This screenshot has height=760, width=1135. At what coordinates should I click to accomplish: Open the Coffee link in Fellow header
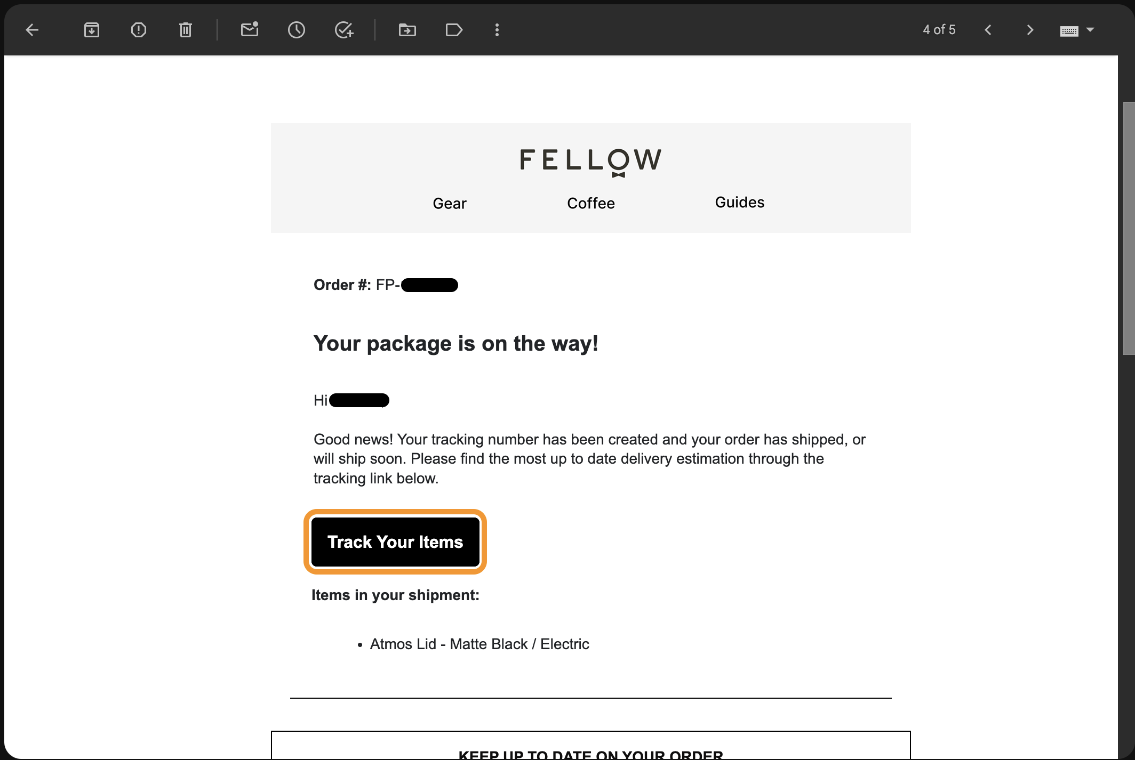591,203
